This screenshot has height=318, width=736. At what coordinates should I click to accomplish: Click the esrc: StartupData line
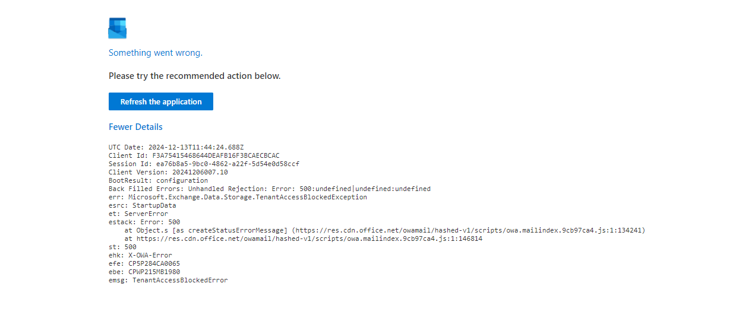(142, 205)
